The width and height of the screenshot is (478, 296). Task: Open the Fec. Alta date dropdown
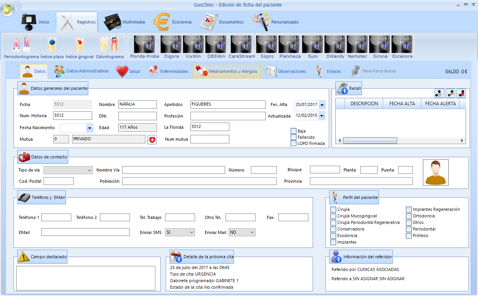pos(322,104)
